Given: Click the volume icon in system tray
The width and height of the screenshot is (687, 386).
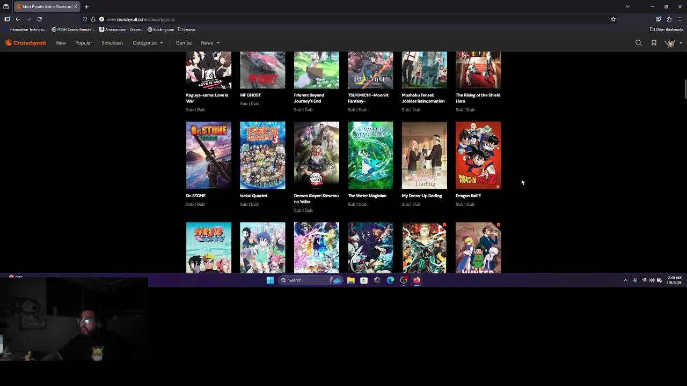Looking at the screenshot, I should pos(652,280).
